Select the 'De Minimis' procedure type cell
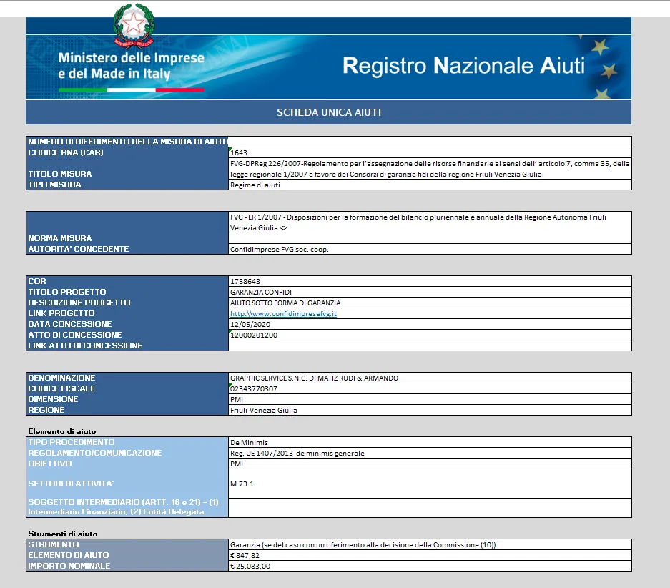The width and height of the screenshot is (670, 588). 430,442
